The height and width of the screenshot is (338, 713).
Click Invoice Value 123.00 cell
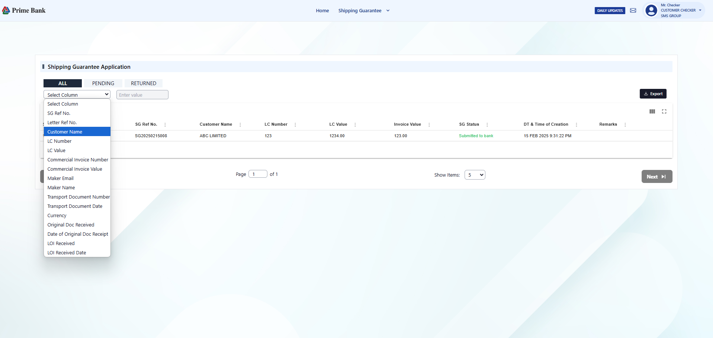(401, 136)
